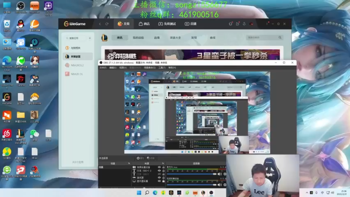Pop out the OBS scenes dock via its header icon
Viewport: 350px width, 197px height.
click(x=129, y=163)
